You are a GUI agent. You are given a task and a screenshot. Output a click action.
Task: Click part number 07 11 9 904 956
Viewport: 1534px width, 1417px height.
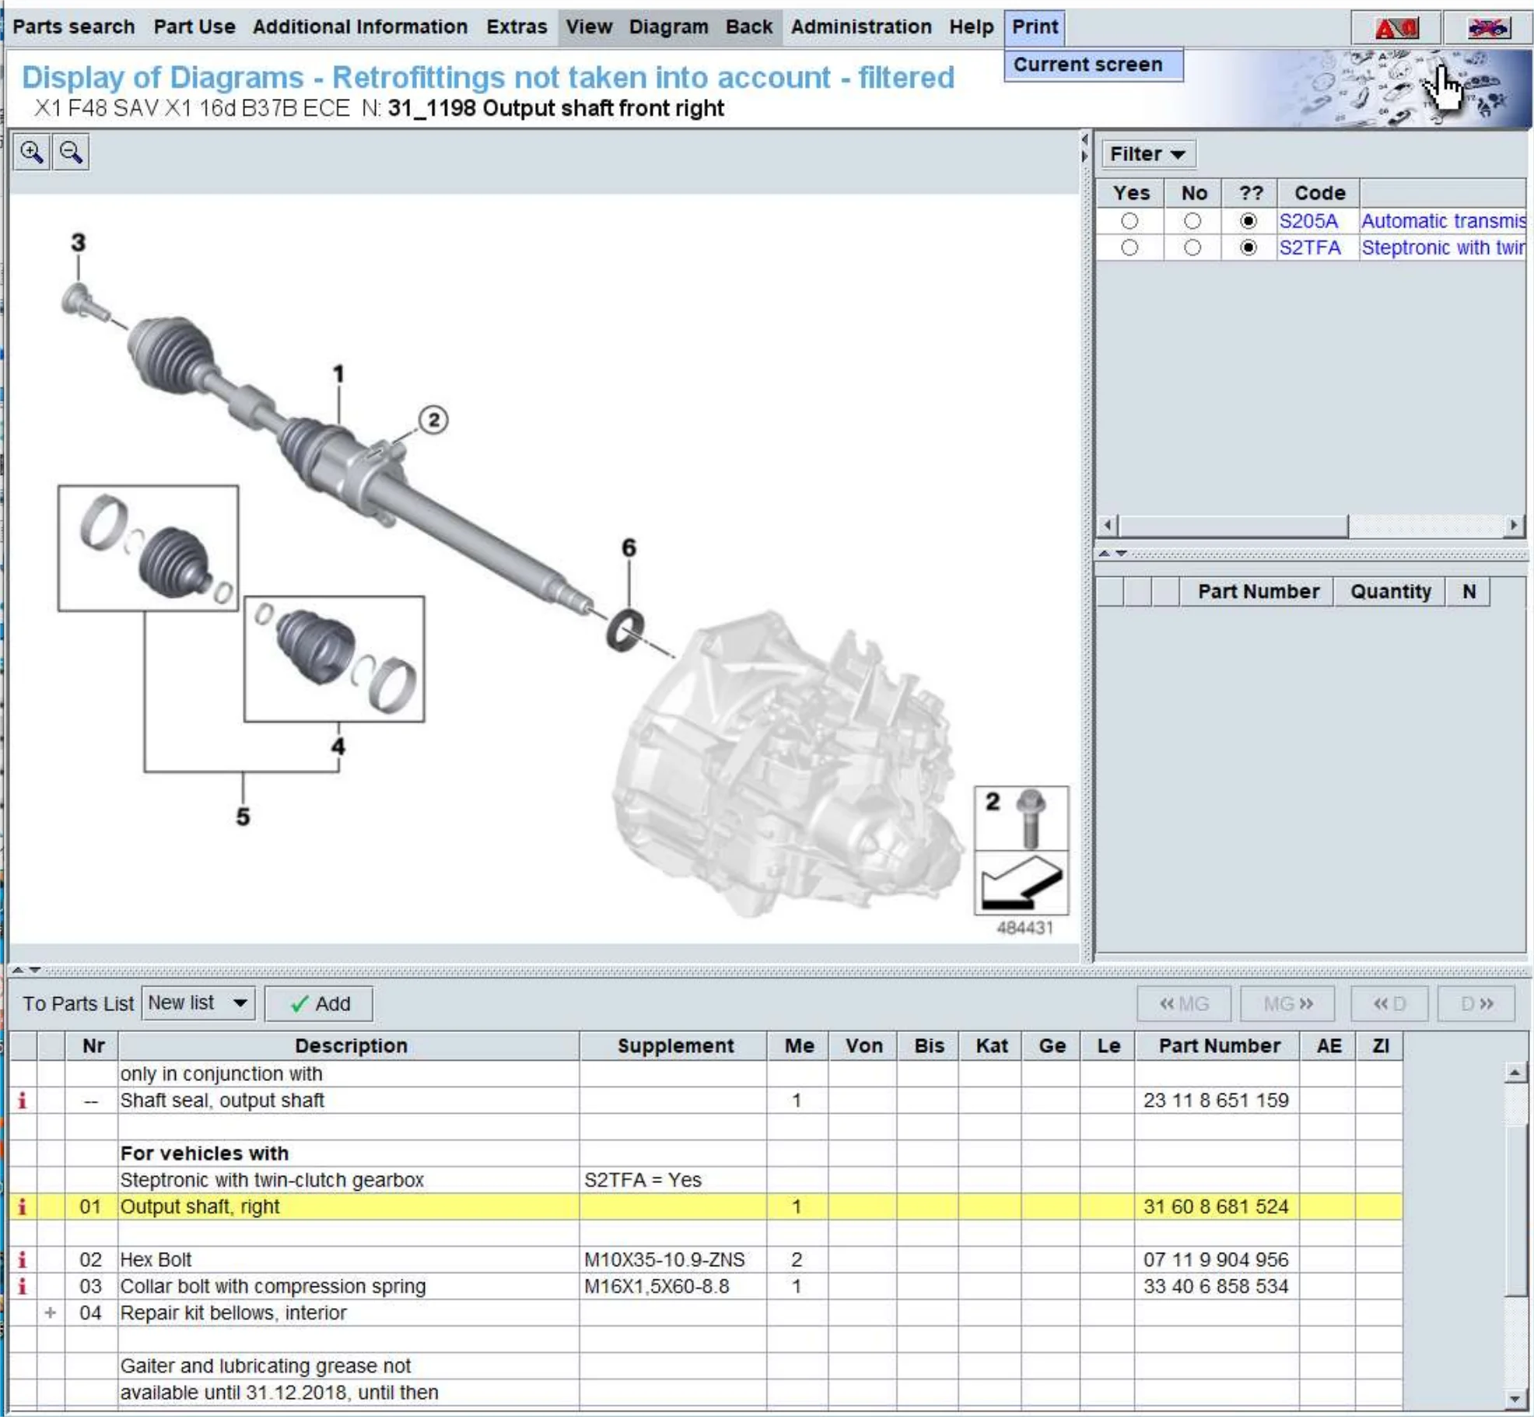[x=1216, y=1259]
